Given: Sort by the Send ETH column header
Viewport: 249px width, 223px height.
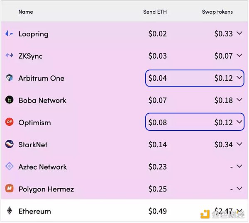Looking at the screenshot, I should point(155,12).
